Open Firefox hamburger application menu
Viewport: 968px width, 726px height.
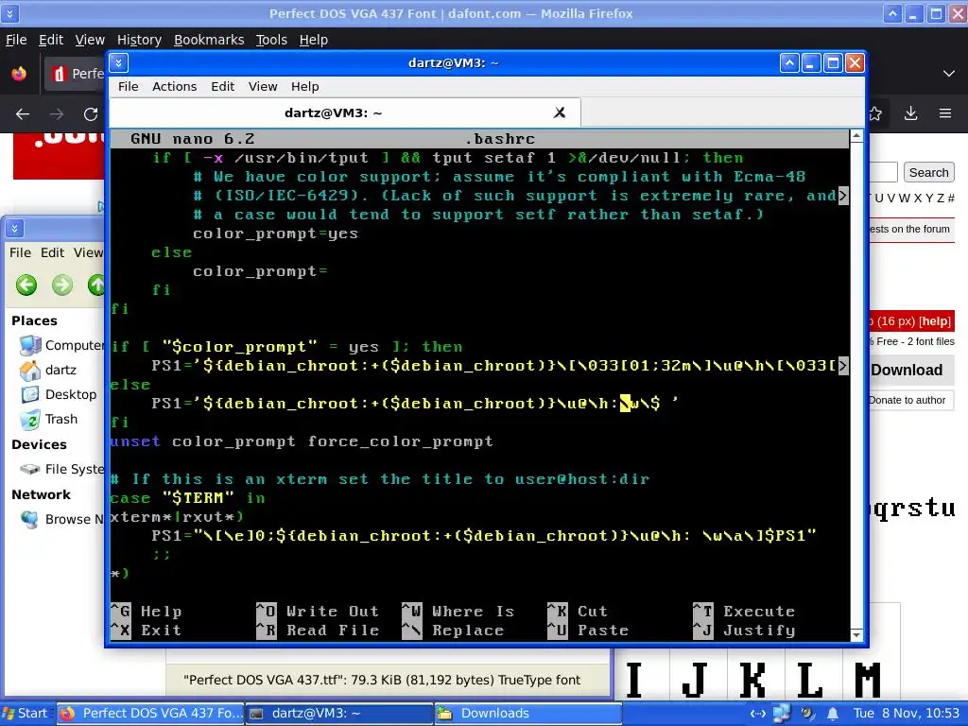pyautogui.click(x=945, y=113)
